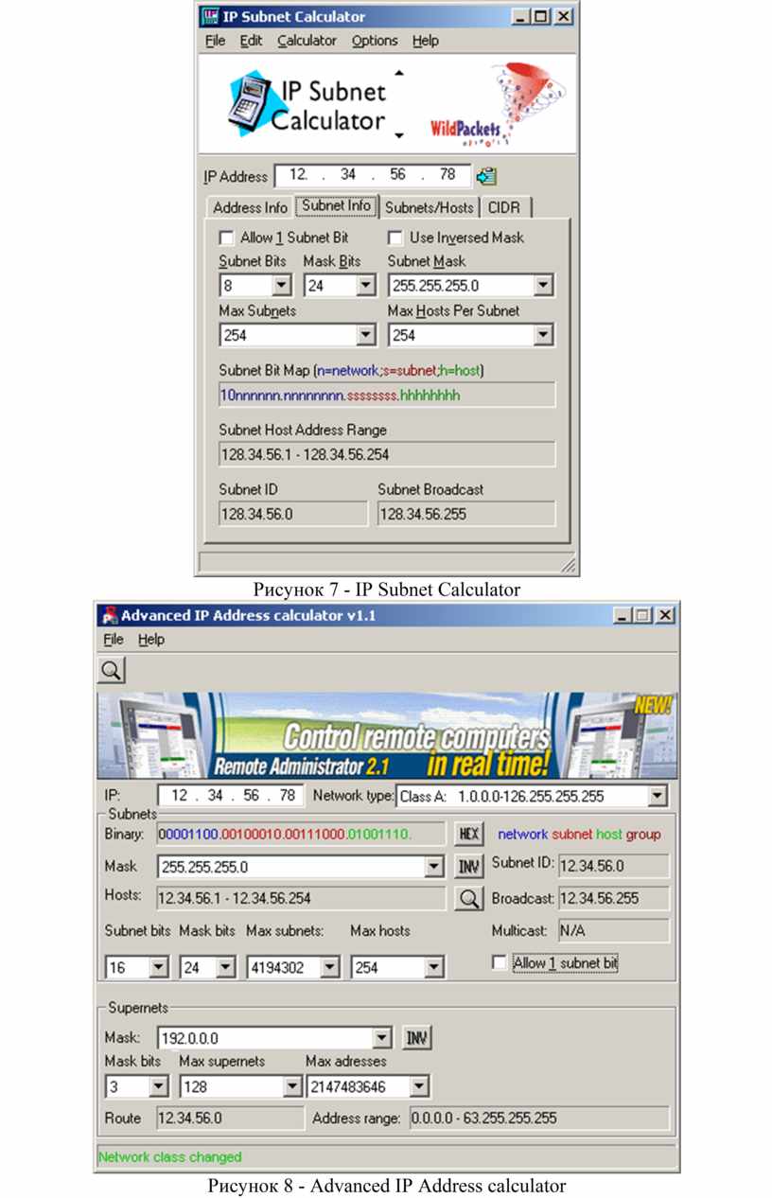Open Supernets Mask bits dropdown showing 3
The width and height of the screenshot is (772, 1198).
pyautogui.click(x=159, y=1085)
